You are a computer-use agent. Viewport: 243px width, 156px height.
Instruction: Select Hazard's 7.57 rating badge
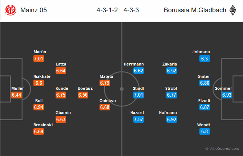pyautogui.click(x=138, y=119)
